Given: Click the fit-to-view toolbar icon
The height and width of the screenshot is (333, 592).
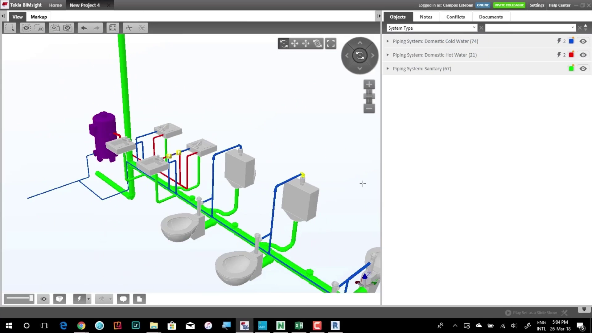Looking at the screenshot, I should [x=113, y=28].
